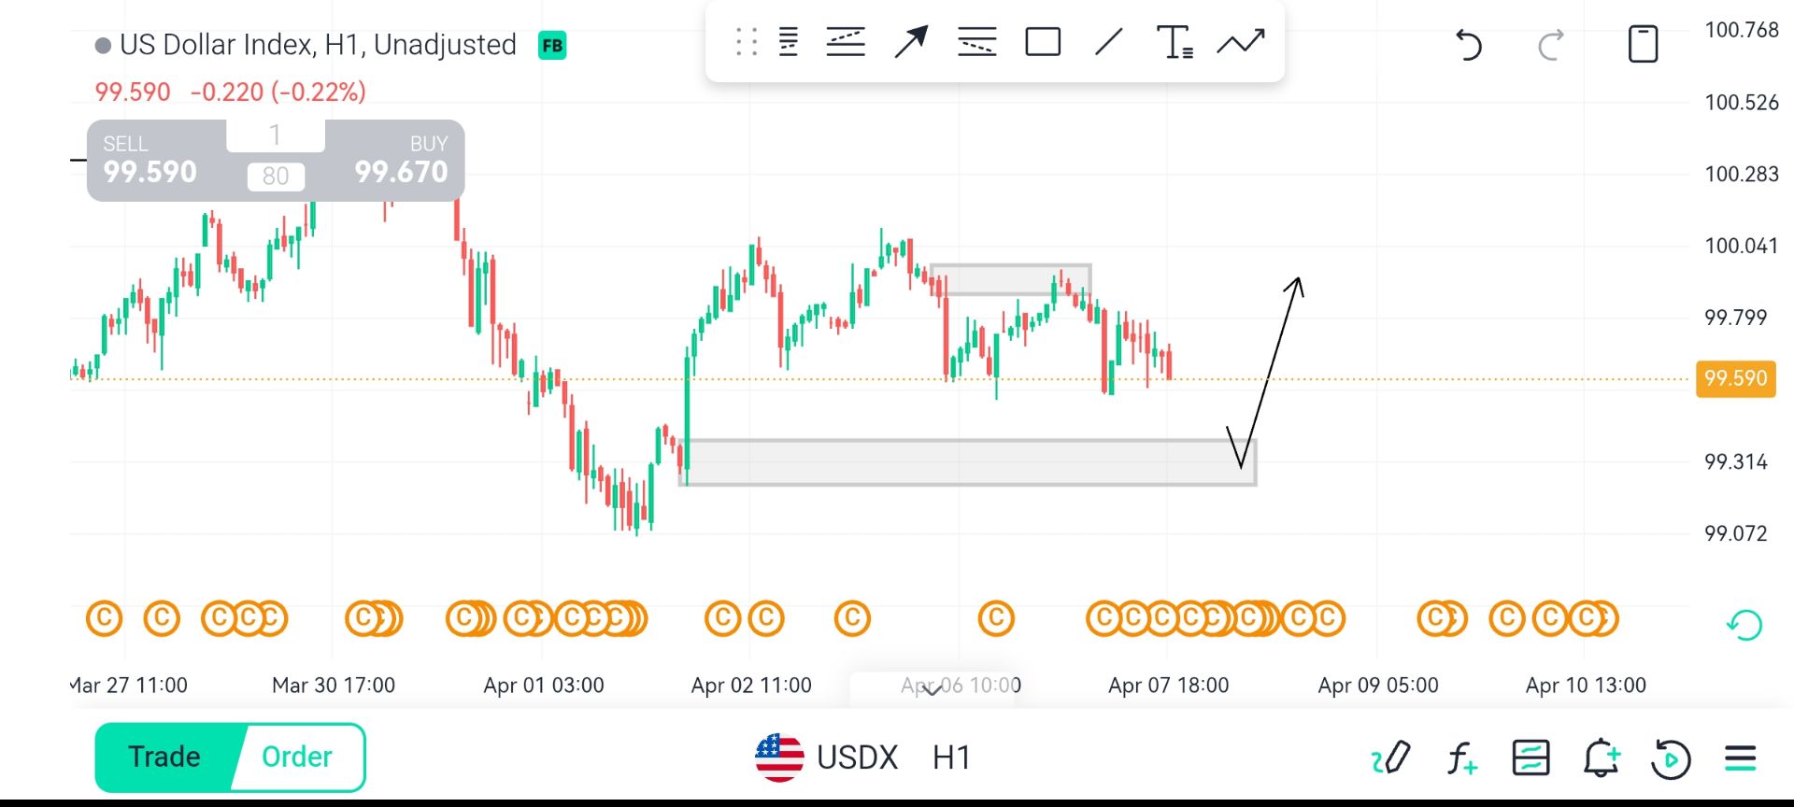
Task: Select the zigzag polyline drawing tool
Action: (x=1241, y=43)
